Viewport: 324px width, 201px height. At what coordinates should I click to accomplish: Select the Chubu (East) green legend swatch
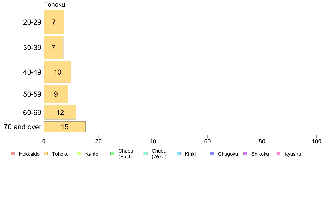(x=112, y=153)
